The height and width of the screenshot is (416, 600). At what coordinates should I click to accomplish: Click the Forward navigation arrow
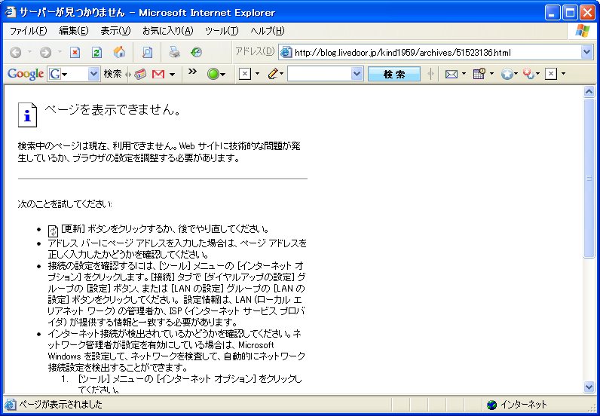point(45,52)
